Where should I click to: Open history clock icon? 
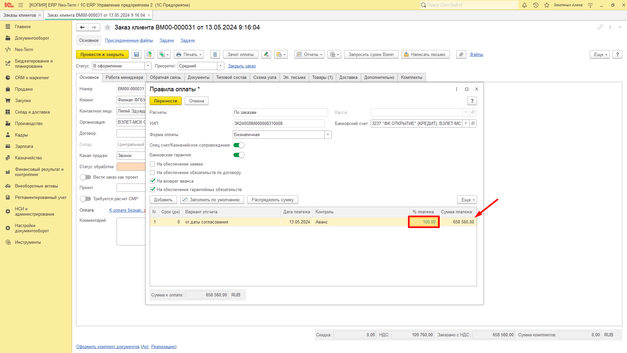pos(536,5)
